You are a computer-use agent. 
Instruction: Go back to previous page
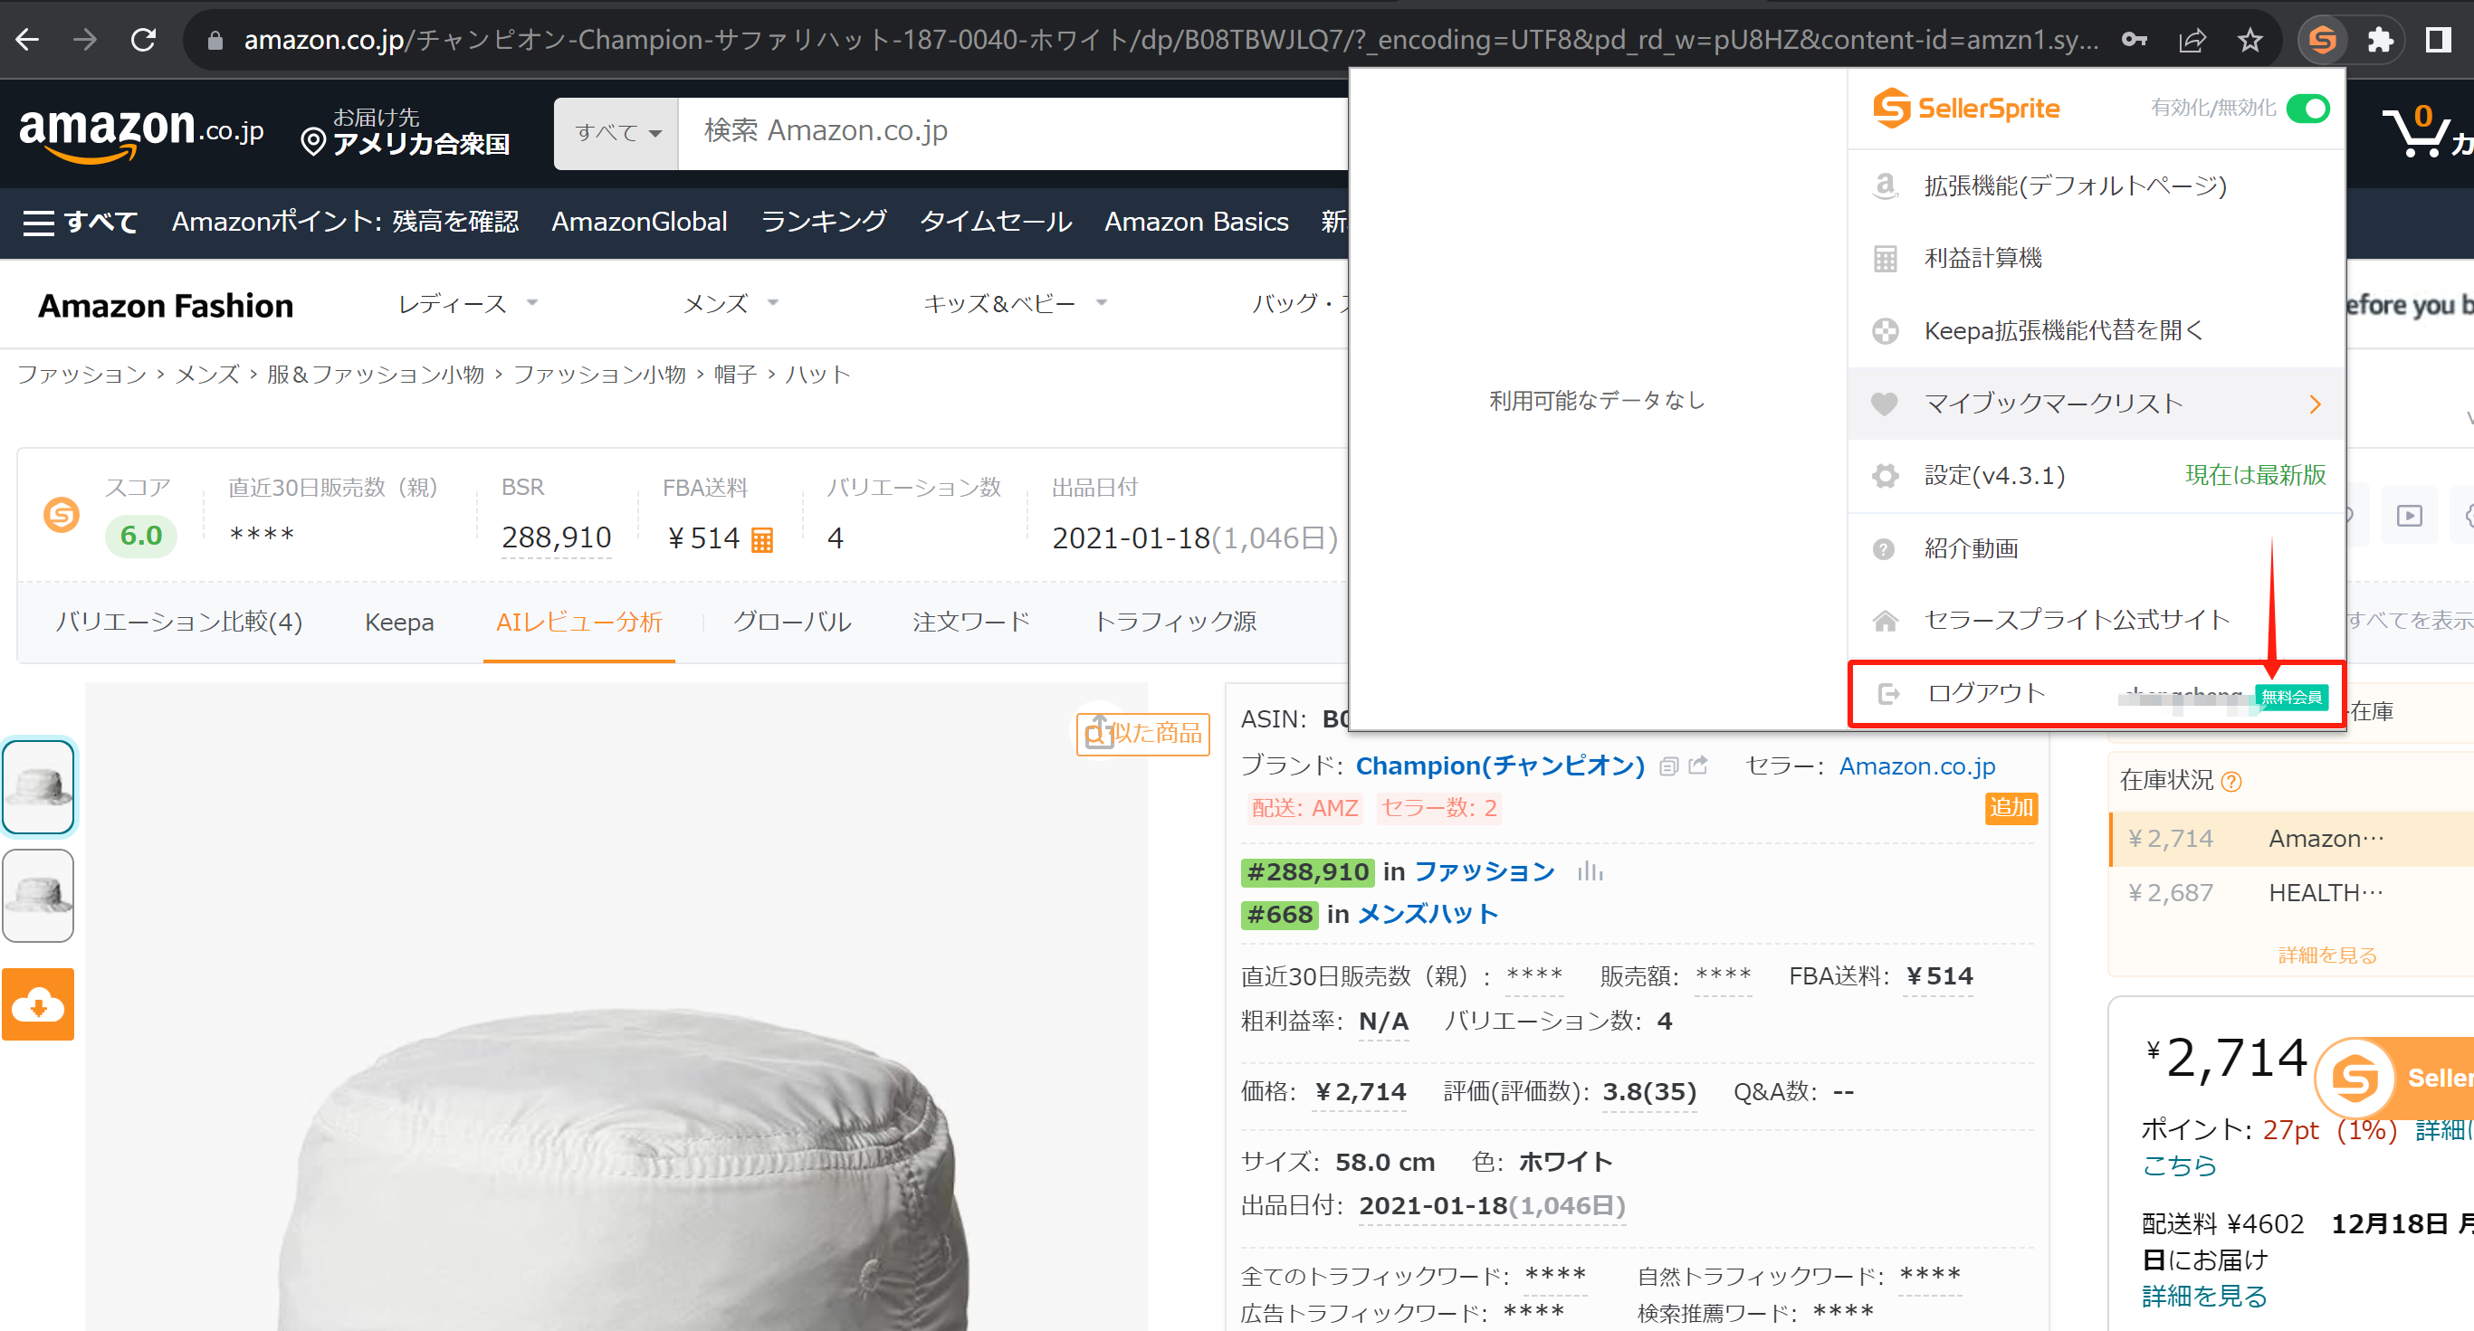28,40
